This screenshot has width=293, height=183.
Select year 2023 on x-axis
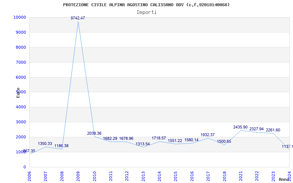273,175
